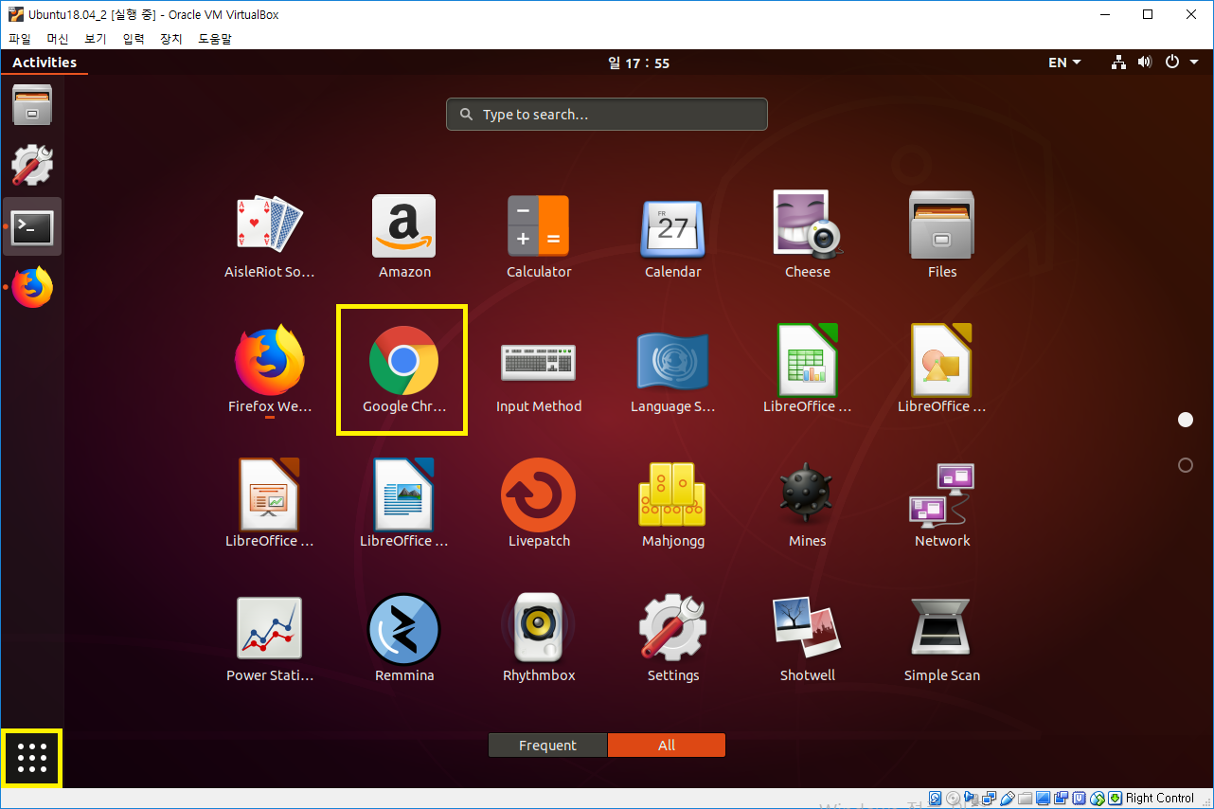
Task: Open the 파일 menu
Action: [x=20, y=39]
